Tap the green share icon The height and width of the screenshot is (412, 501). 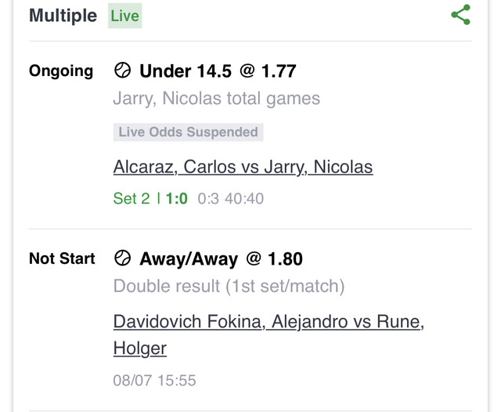[x=460, y=15]
